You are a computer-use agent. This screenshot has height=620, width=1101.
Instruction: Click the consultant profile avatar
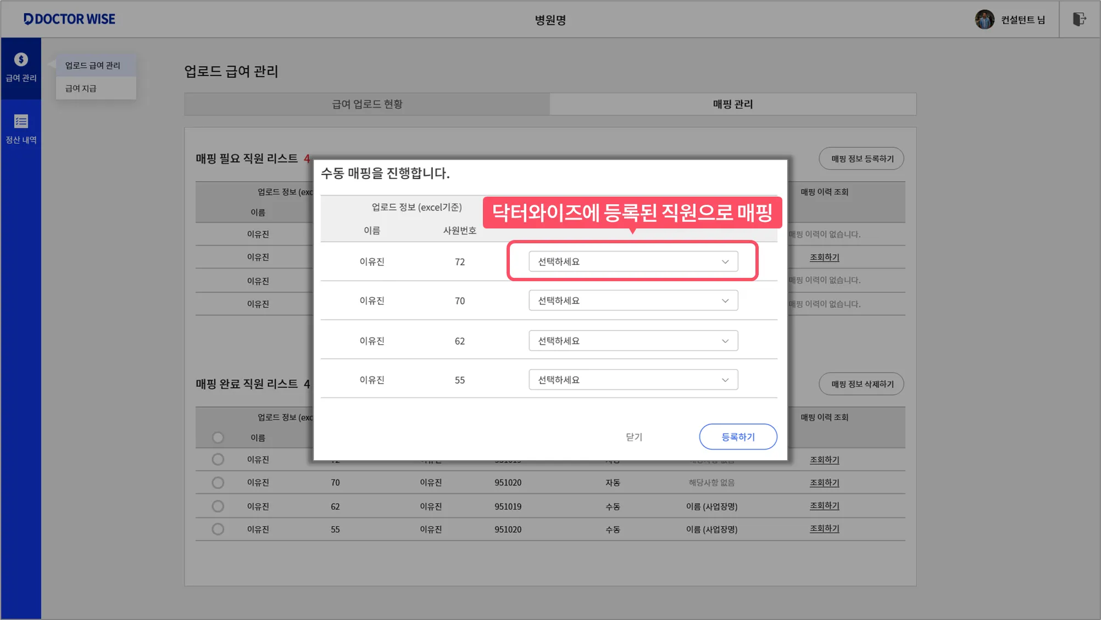tap(985, 19)
